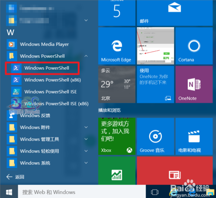Open Windows PowerShell ISE icon
The image size is (216, 198).
[16, 92]
